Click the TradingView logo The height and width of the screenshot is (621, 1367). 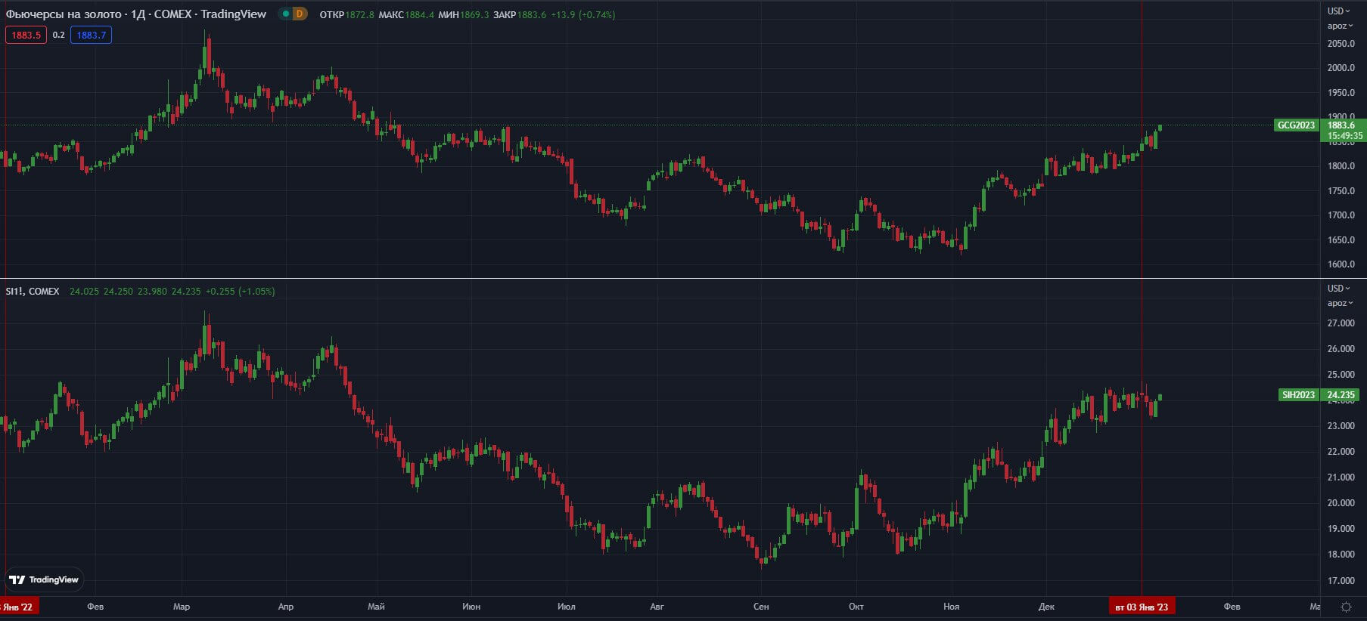pos(44,579)
